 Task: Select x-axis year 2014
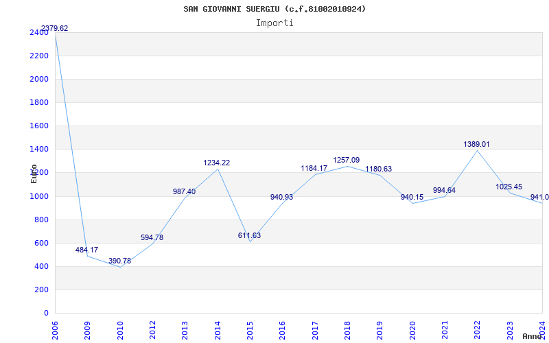pos(218,330)
